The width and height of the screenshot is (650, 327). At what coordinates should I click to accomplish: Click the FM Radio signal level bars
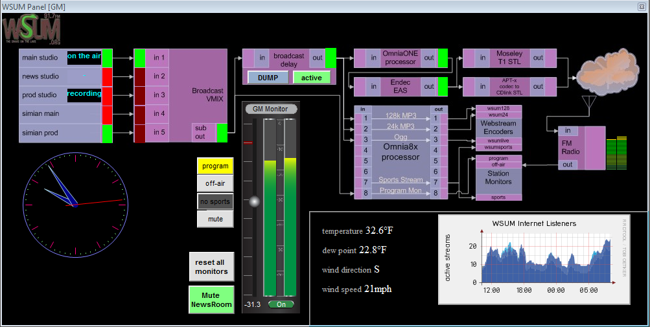tap(616, 152)
